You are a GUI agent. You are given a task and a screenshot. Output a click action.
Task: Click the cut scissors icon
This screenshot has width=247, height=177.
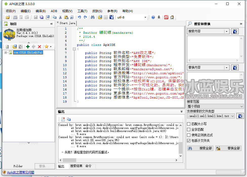click(x=60, y=17)
